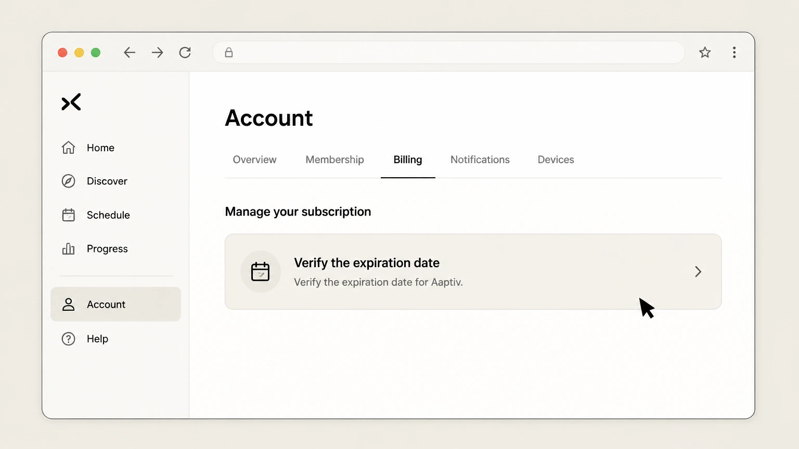Switch to the Overview tab
Screen dimensions: 799x449
[x=254, y=160]
